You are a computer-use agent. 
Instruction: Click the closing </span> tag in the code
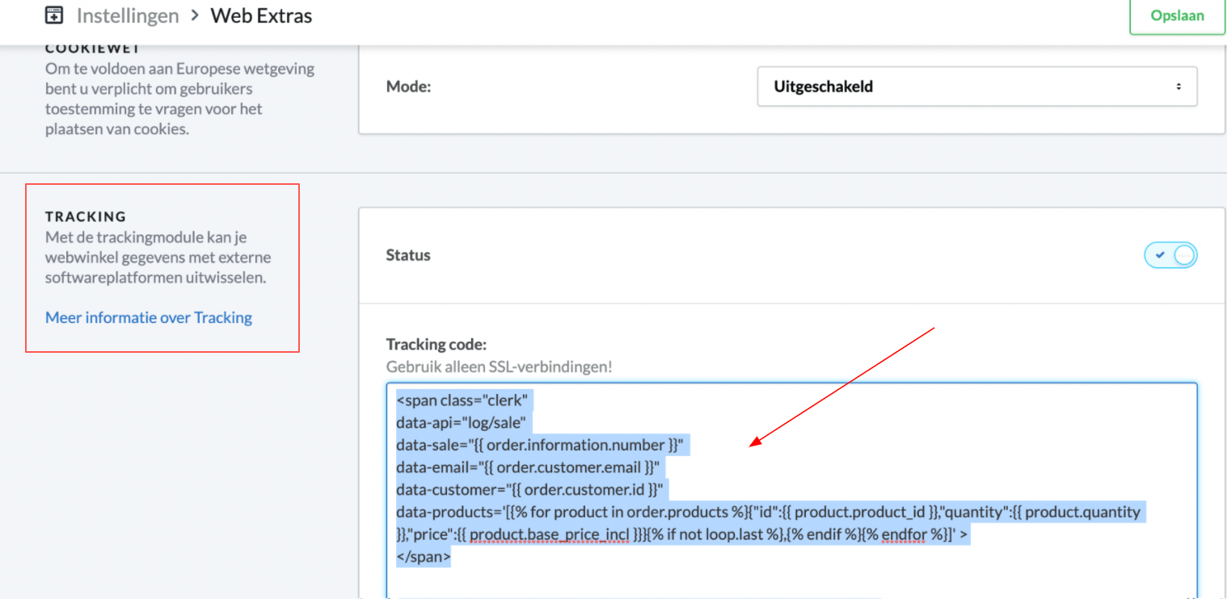[424, 556]
